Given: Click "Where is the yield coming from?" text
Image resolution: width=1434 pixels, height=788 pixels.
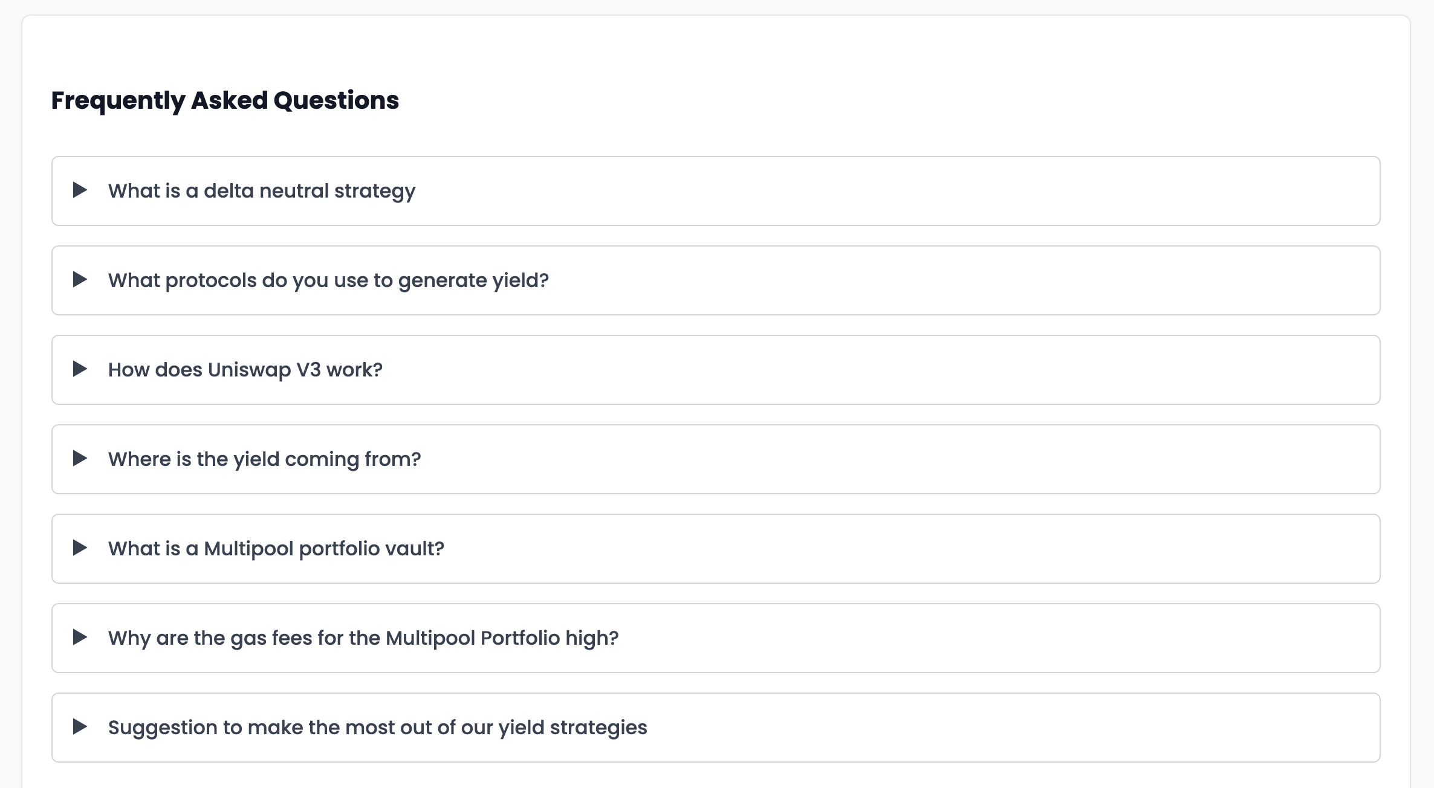Looking at the screenshot, I should (264, 459).
